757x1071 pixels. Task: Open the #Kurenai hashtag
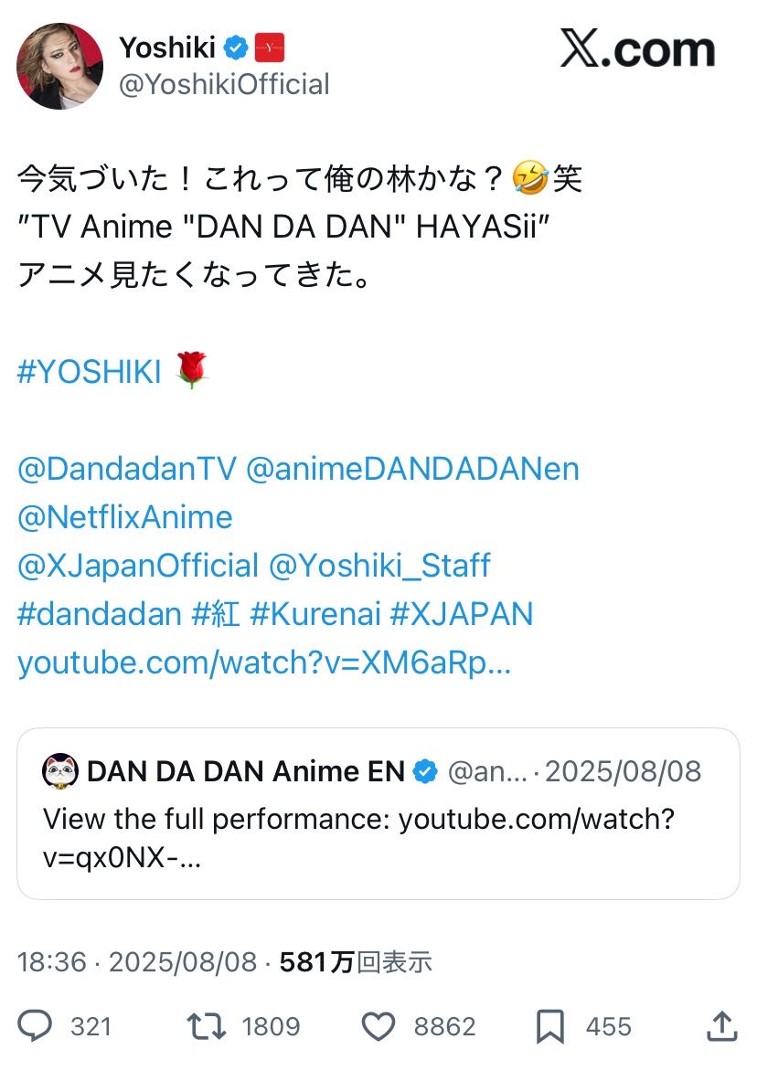[x=315, y=614]
